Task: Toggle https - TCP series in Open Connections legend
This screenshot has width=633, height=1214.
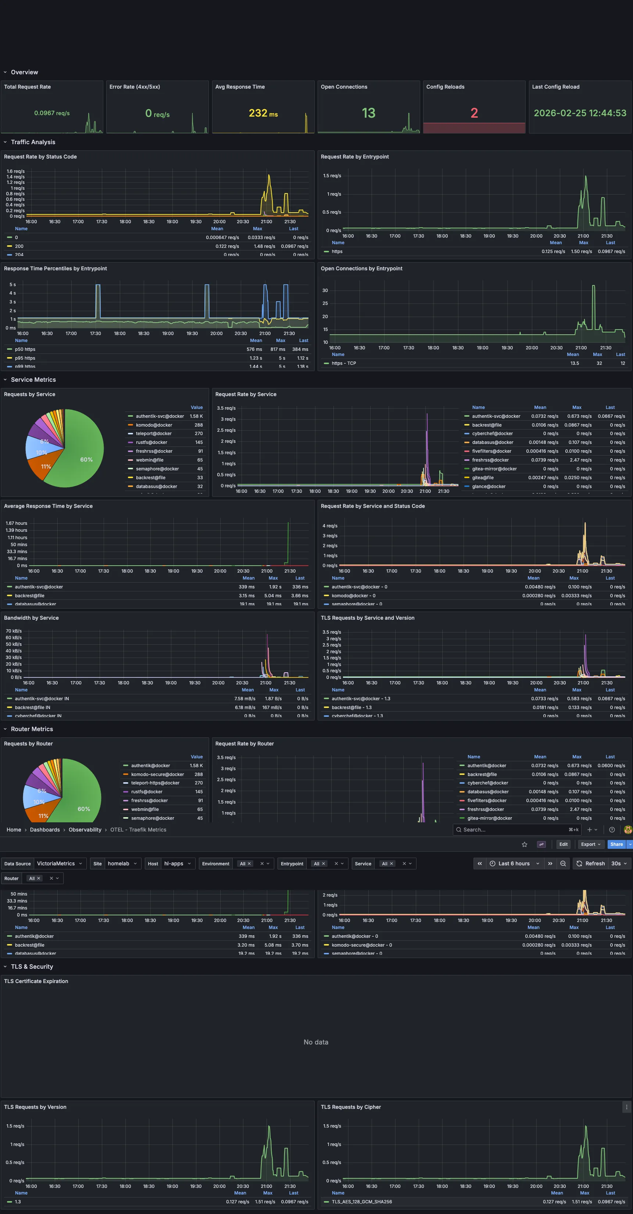Action: pyautogui.click(x=343, y=363)
